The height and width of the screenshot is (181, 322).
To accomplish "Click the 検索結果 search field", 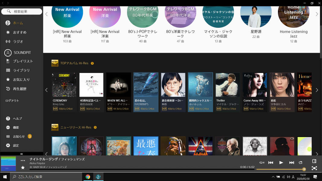I will (21, 11).
